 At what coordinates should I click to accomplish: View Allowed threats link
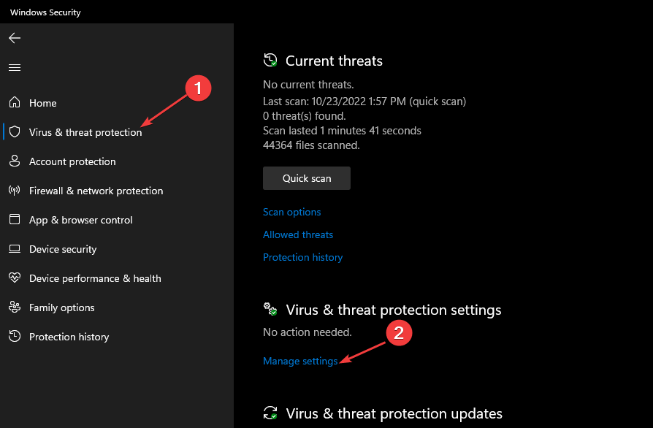(x=298, y=234)
